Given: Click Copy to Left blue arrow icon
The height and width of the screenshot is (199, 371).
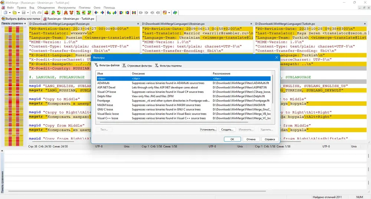Looking at the screenshot, I should point(102,13).
